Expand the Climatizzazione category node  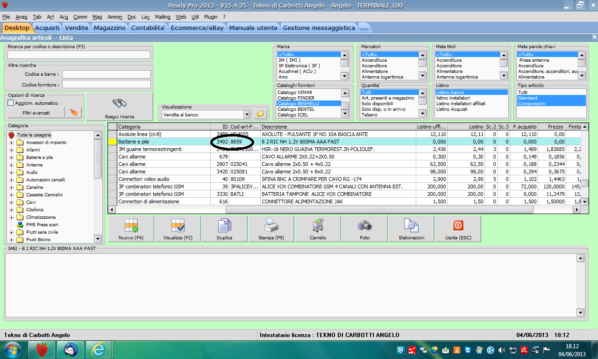coord(11,217)
